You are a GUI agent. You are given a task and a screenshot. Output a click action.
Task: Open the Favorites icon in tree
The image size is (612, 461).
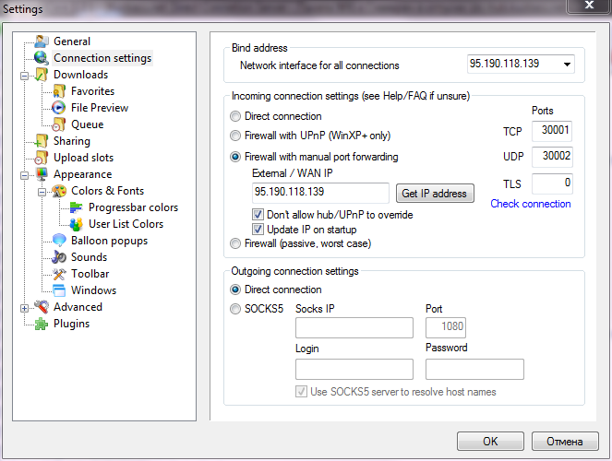click(x=59, y=91)
